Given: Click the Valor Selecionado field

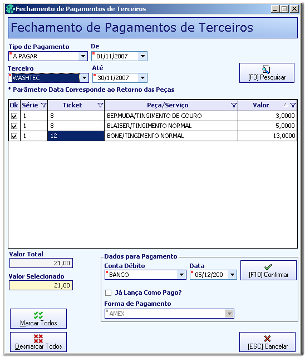Looking at the screenshot, I should tap(41, 285).
